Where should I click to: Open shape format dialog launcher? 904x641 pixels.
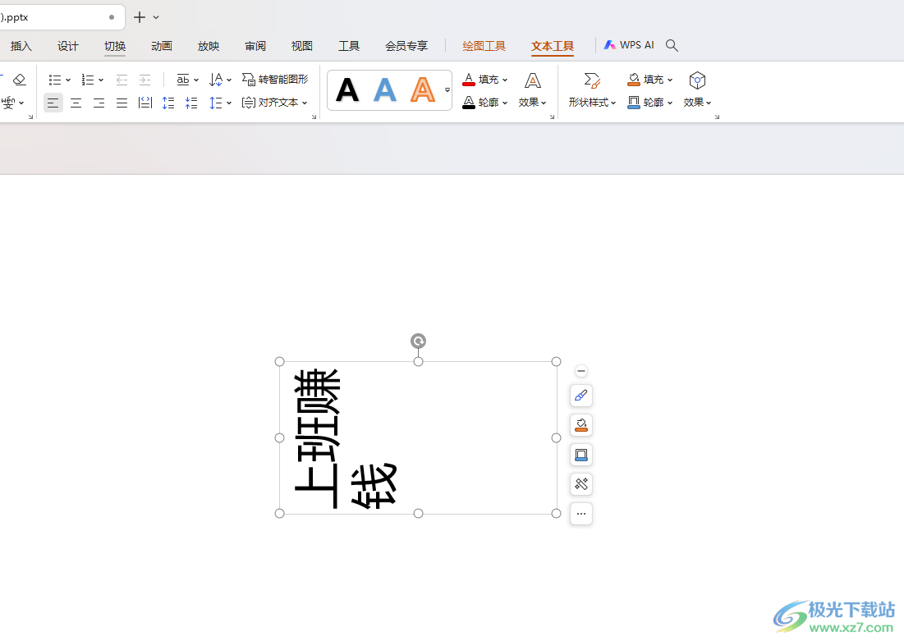click(x=717, y=117)
